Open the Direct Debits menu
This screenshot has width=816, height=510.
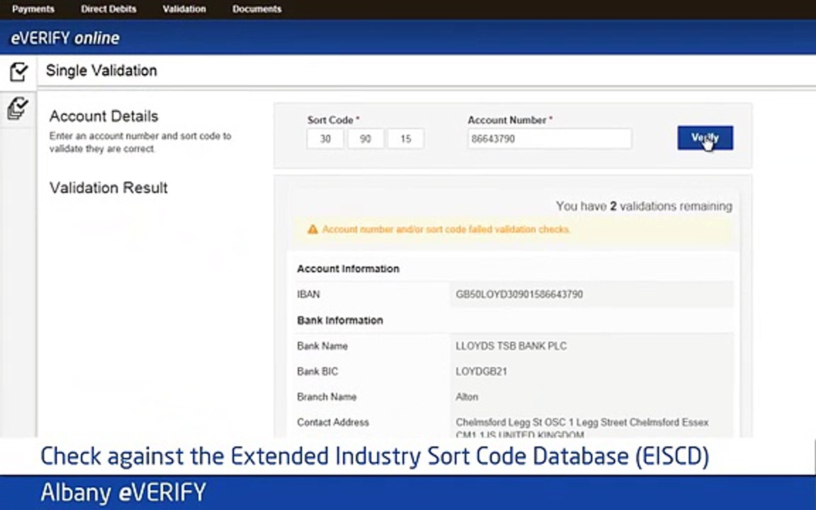(x=108, y=9)
